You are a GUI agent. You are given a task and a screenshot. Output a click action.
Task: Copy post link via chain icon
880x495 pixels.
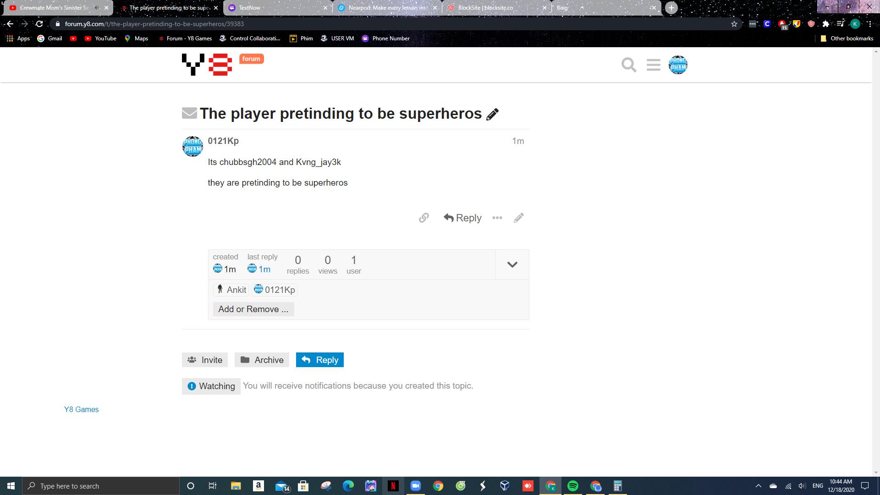(x=424, y=218)
